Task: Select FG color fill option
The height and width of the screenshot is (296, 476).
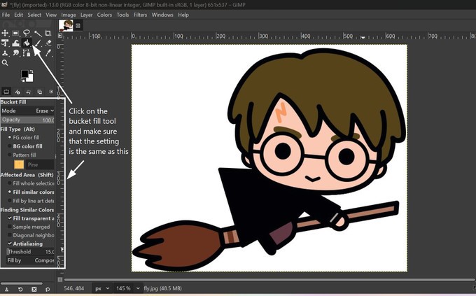Action: click(x=24, y=138)
